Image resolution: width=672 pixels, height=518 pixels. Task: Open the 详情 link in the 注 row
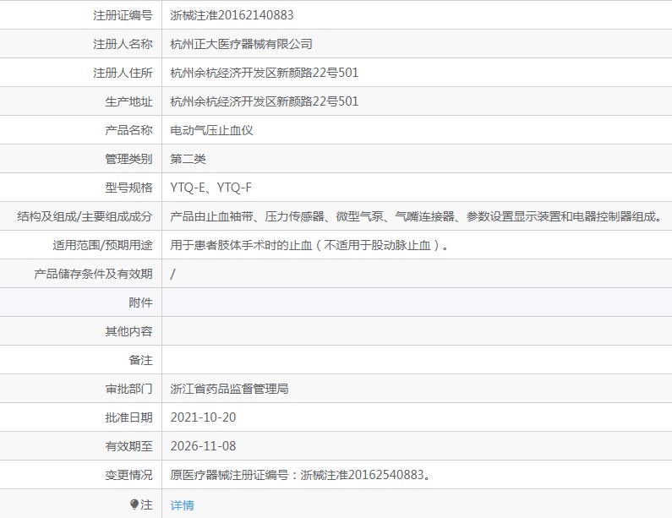tap(182, 505)
